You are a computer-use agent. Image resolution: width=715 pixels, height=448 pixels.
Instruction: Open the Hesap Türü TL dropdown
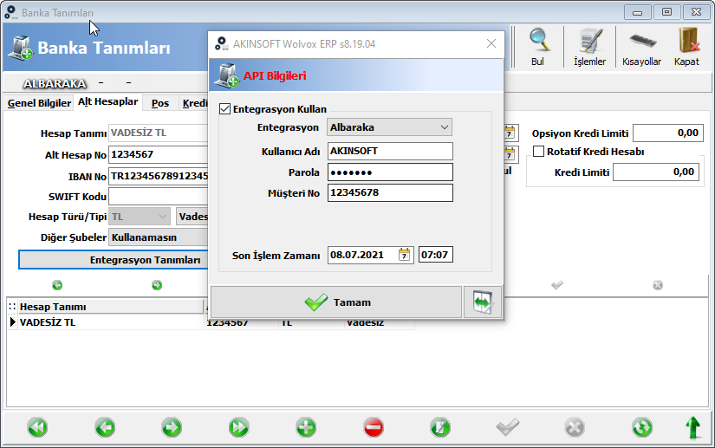pos(140,217)
